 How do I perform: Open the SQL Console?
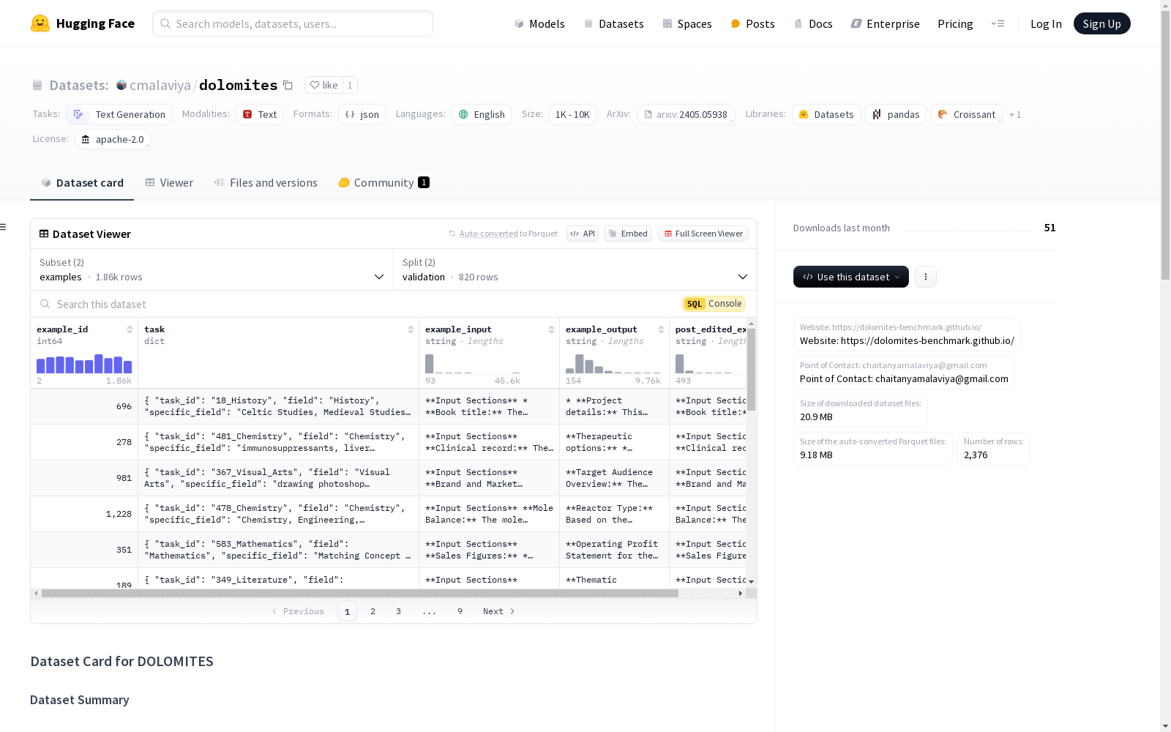coord(714,304)
